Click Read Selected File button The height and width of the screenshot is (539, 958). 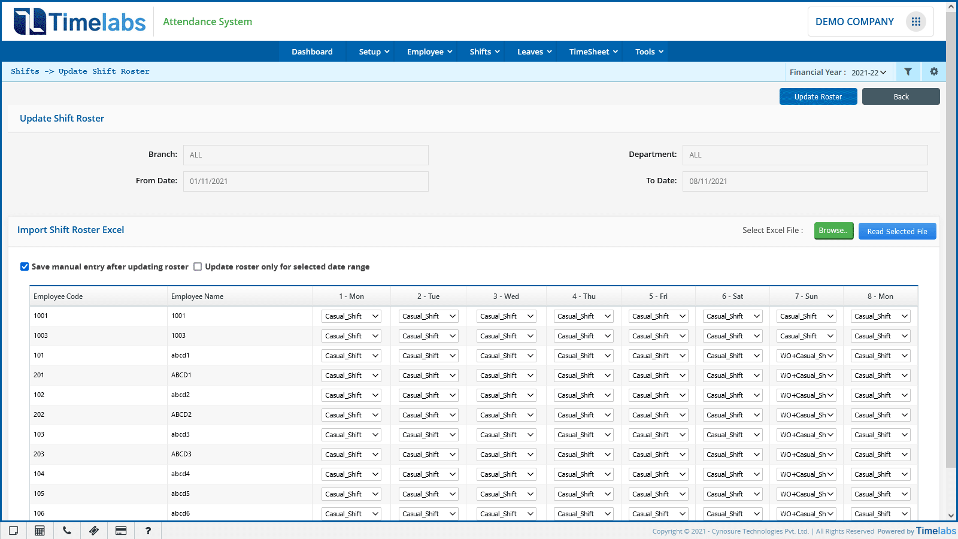click(897, 231)
